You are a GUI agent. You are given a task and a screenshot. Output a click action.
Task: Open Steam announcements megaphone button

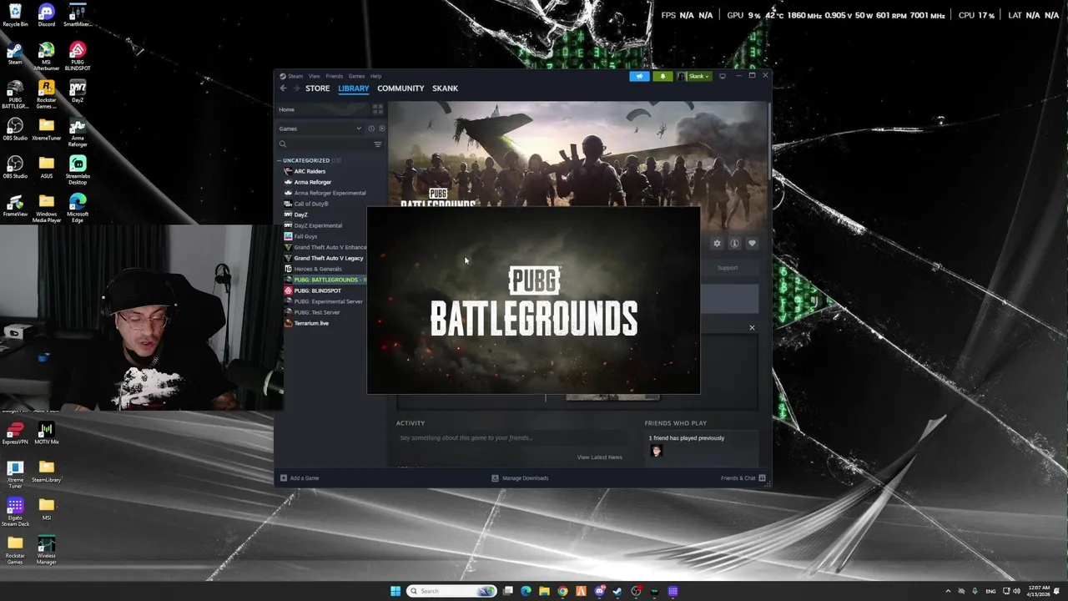pos(639,76)
